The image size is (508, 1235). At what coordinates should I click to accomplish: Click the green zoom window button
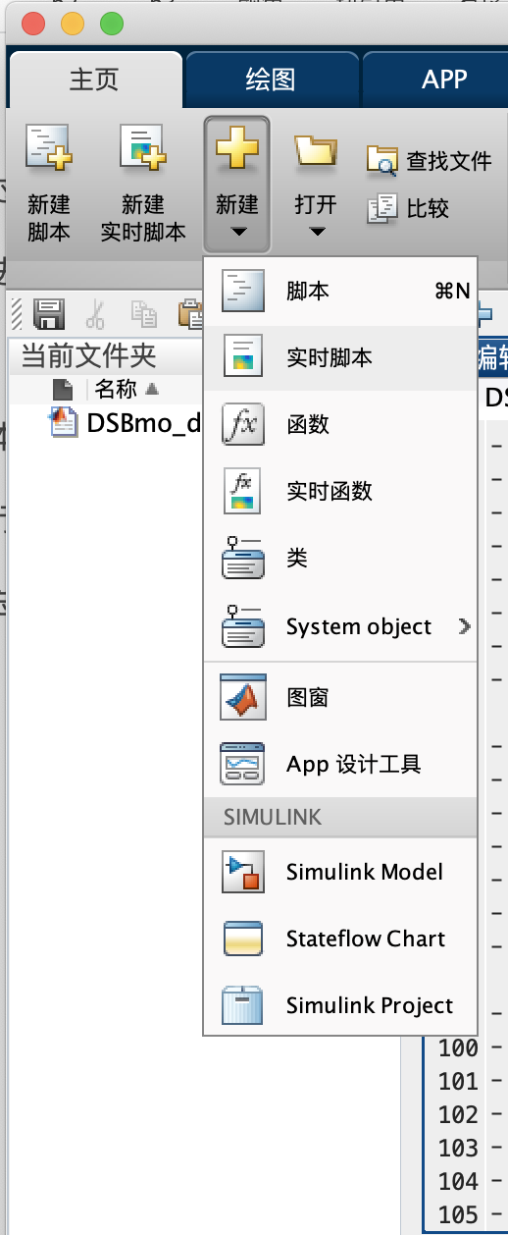click(113, 24)
